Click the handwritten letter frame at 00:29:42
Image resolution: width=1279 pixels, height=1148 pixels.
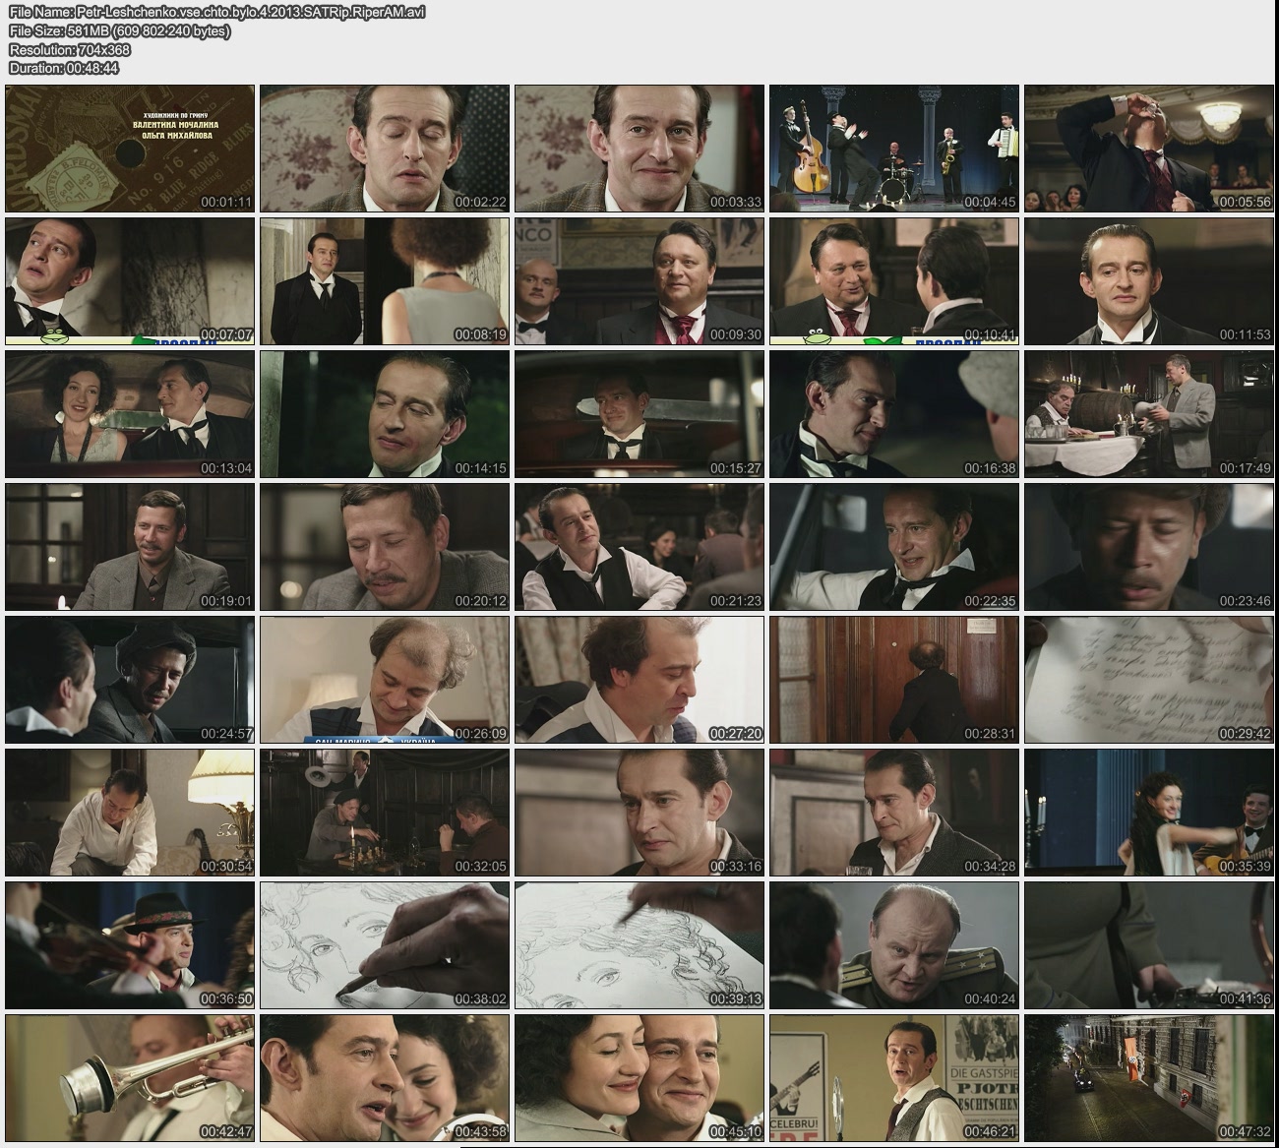pyautogui.click(x=1148, y=680)
